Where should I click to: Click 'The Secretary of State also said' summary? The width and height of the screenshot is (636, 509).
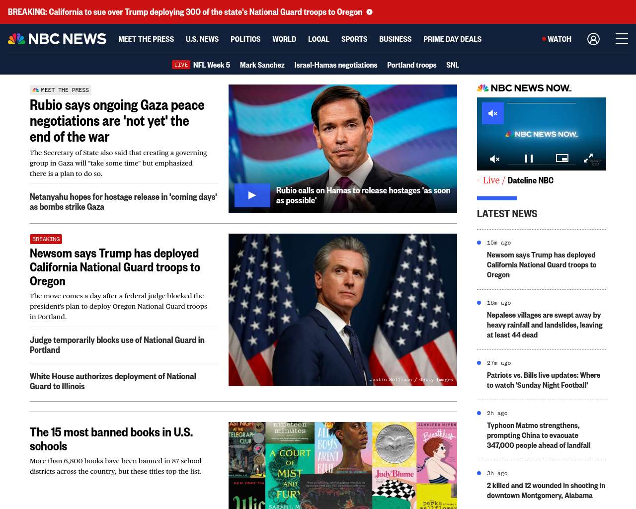118,163
